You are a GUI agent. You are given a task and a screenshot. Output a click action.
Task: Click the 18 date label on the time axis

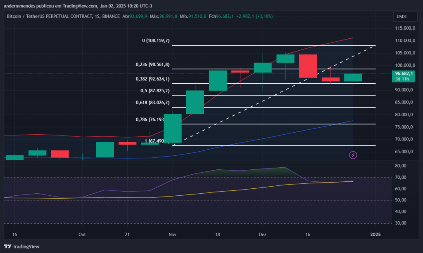tap(217, 234)
